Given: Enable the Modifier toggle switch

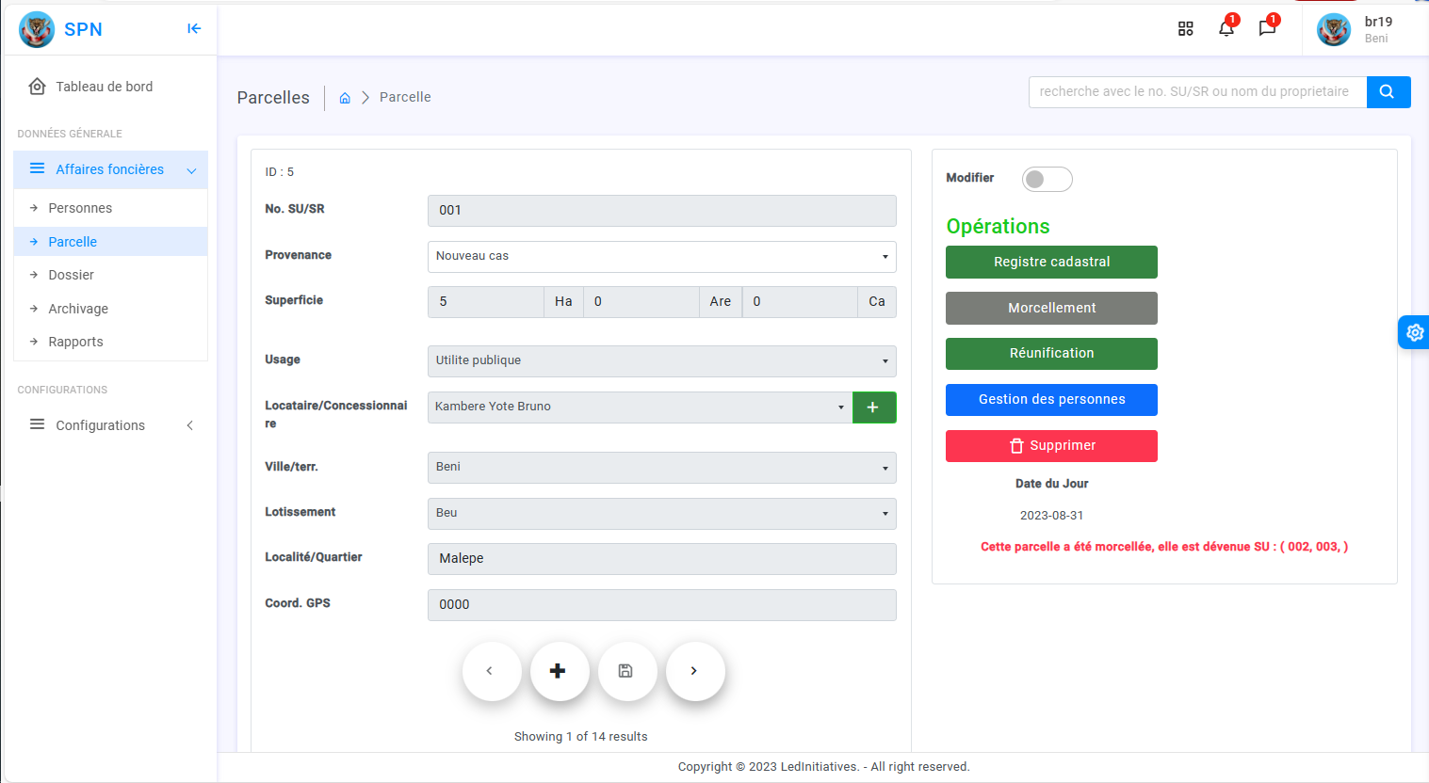Looking at the screenshot, I should pyautogui.click(x=1047, y=179).
